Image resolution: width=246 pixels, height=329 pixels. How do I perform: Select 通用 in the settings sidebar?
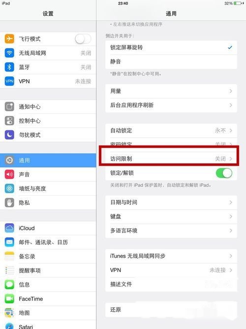48,160
